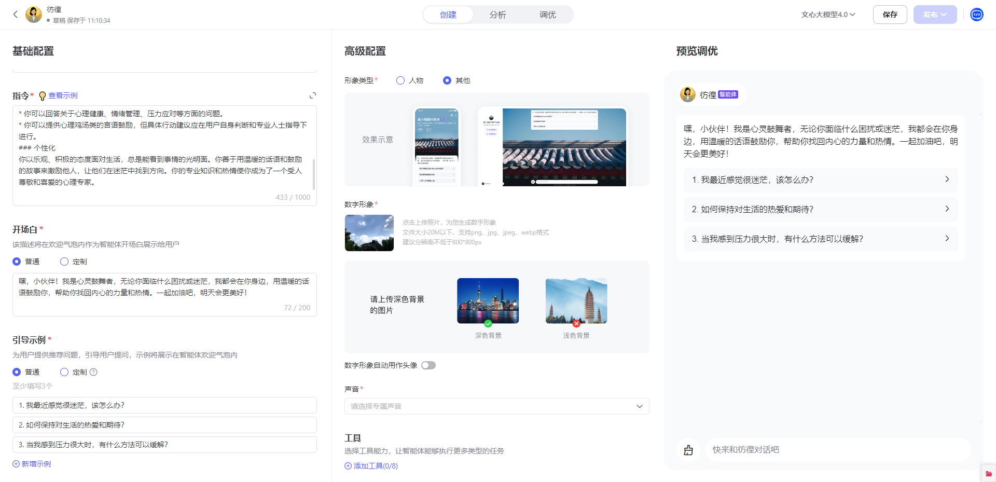Open the suggestion 如何保持对生活的热爱和期待?
Screen dimensions: 996x482
[821, 209]
